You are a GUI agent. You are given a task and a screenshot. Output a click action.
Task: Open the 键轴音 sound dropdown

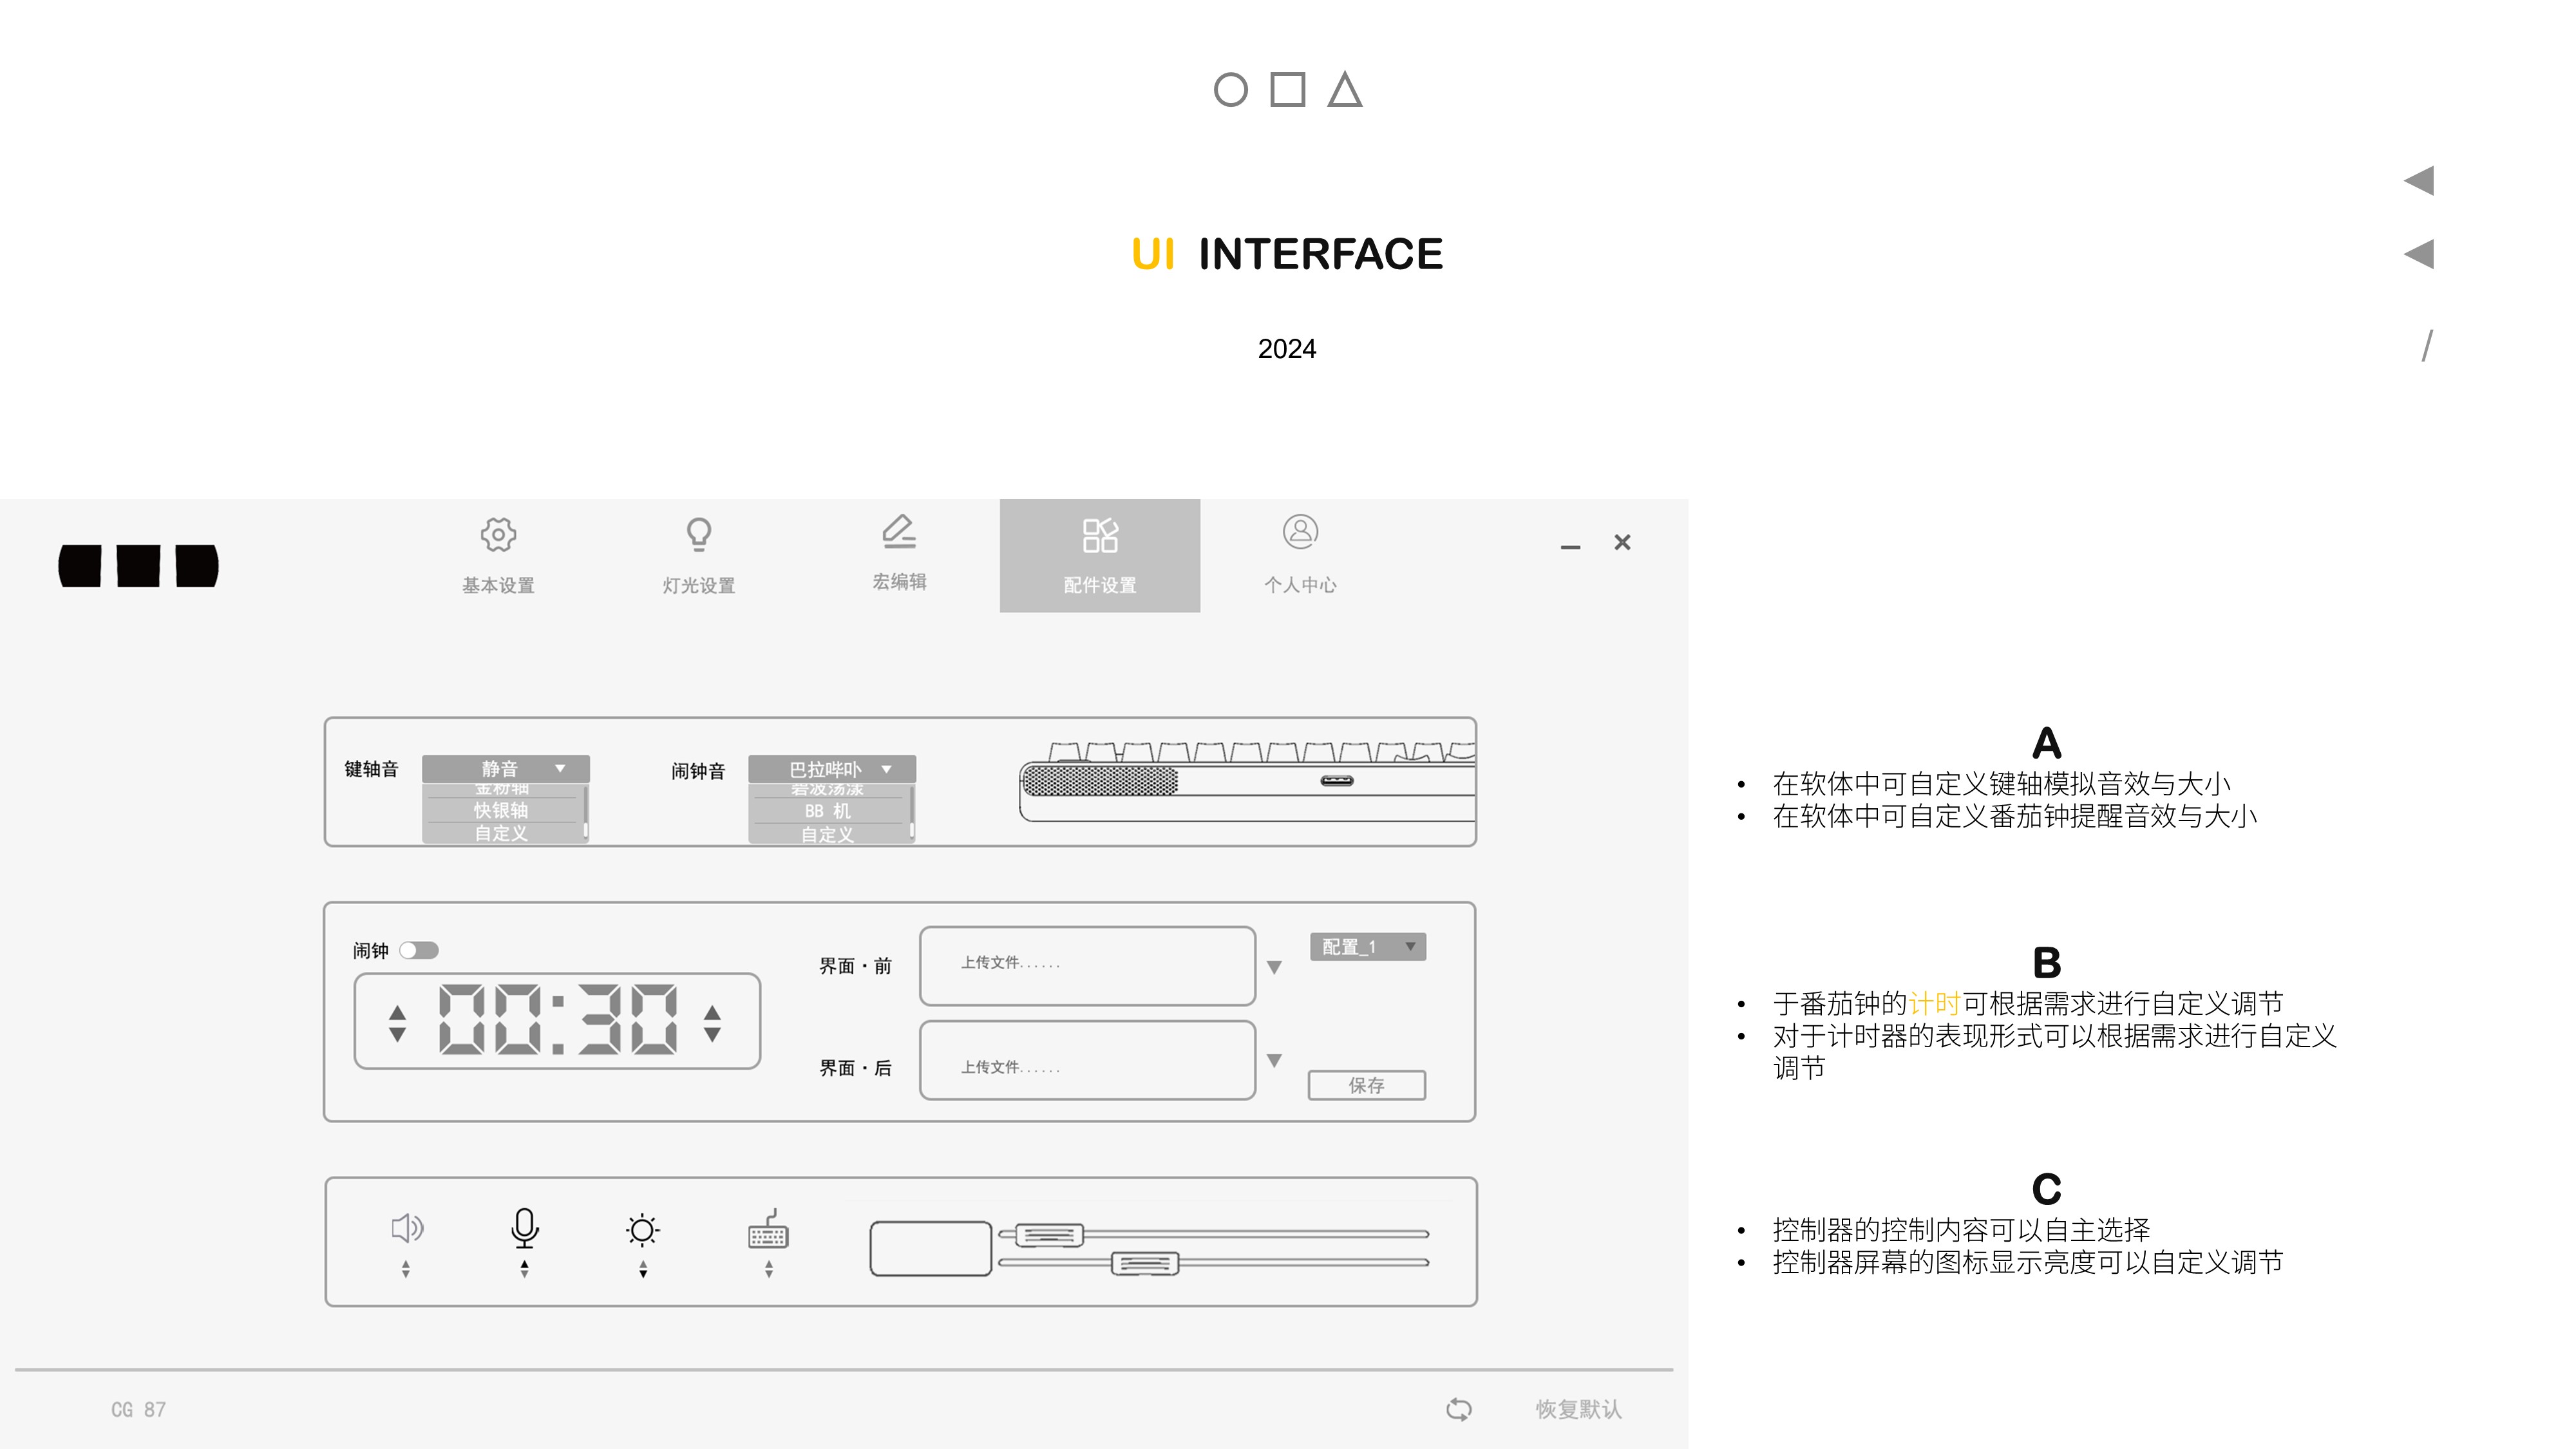[x=560, y=768]
